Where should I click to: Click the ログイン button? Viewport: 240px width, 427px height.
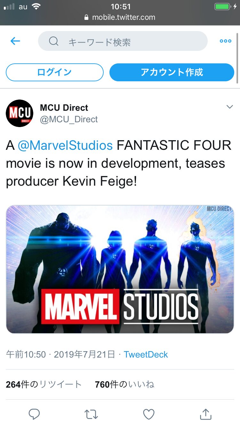55,72
